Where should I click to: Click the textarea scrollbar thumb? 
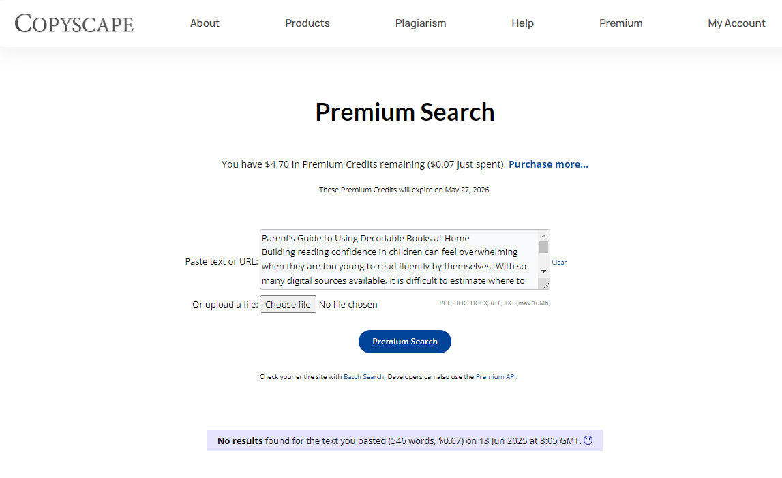tap(543, 247)
